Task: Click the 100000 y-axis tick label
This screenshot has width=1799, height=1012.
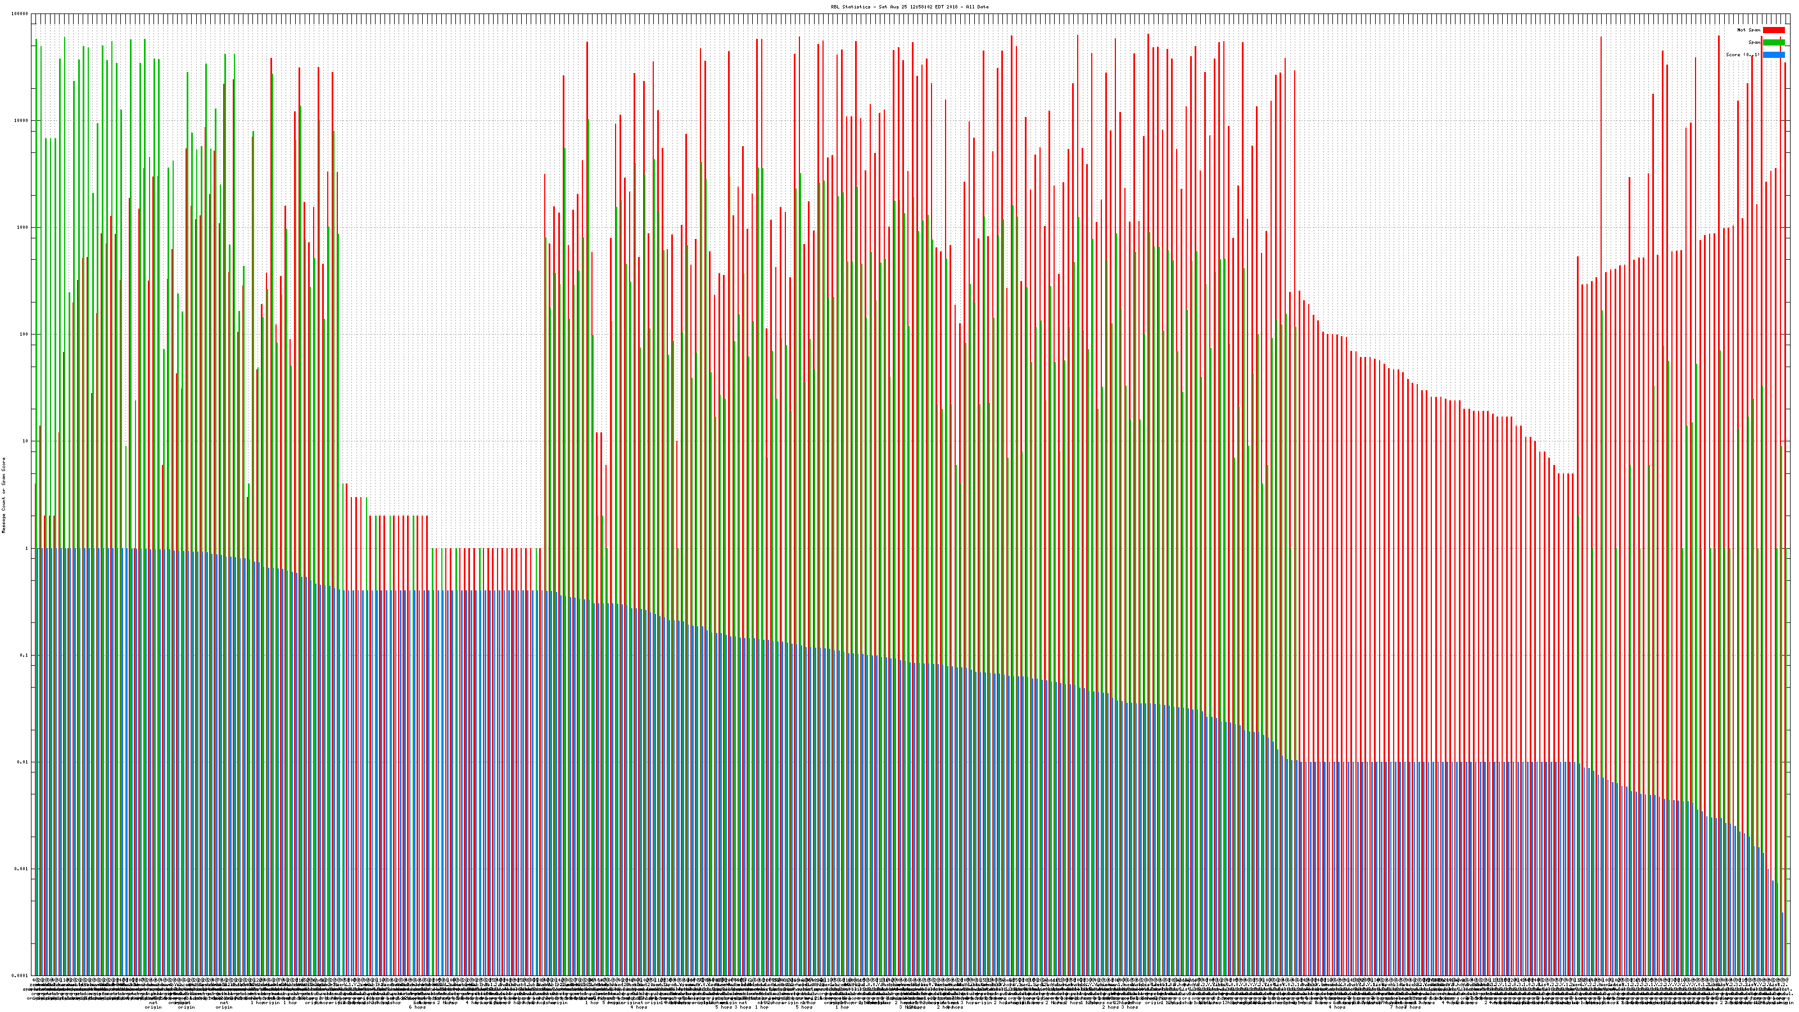Action: [x=20, y=14]
